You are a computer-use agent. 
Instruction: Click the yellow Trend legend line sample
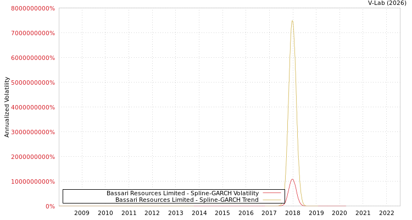pyautogui.click(x=272, y=200)
